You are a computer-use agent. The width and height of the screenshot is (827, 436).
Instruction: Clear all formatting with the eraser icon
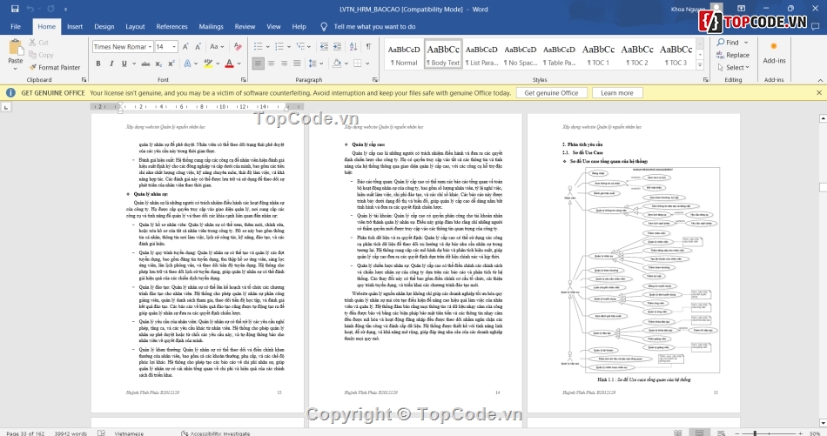coord(238,46)
